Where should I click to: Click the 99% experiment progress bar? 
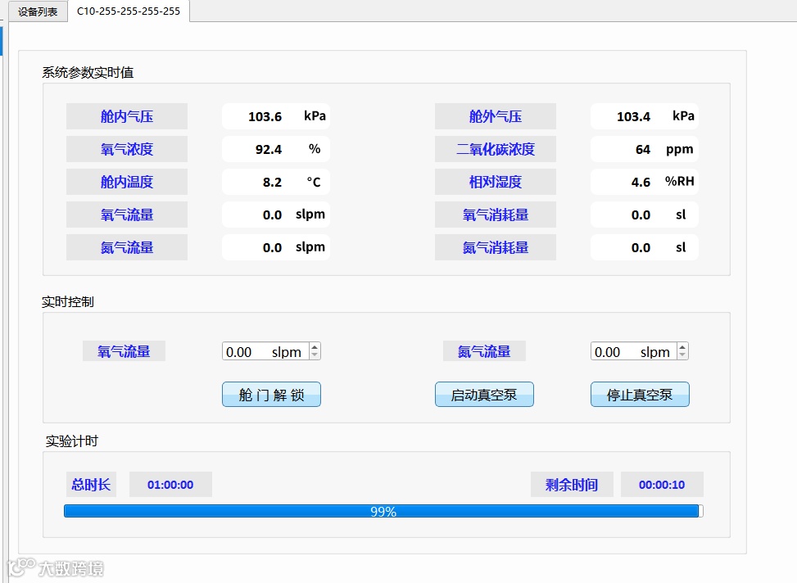pyautogui.click(x=382, y=511)
